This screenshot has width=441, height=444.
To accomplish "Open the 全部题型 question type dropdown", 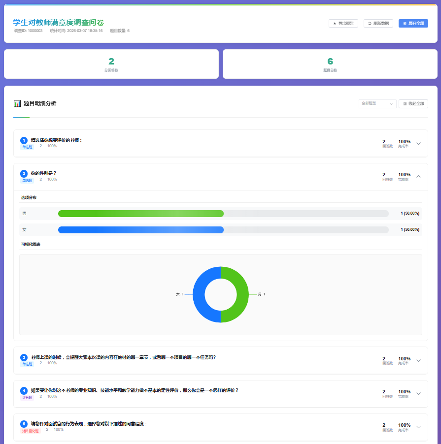I will pyautogui.click(x=377, y=104).
